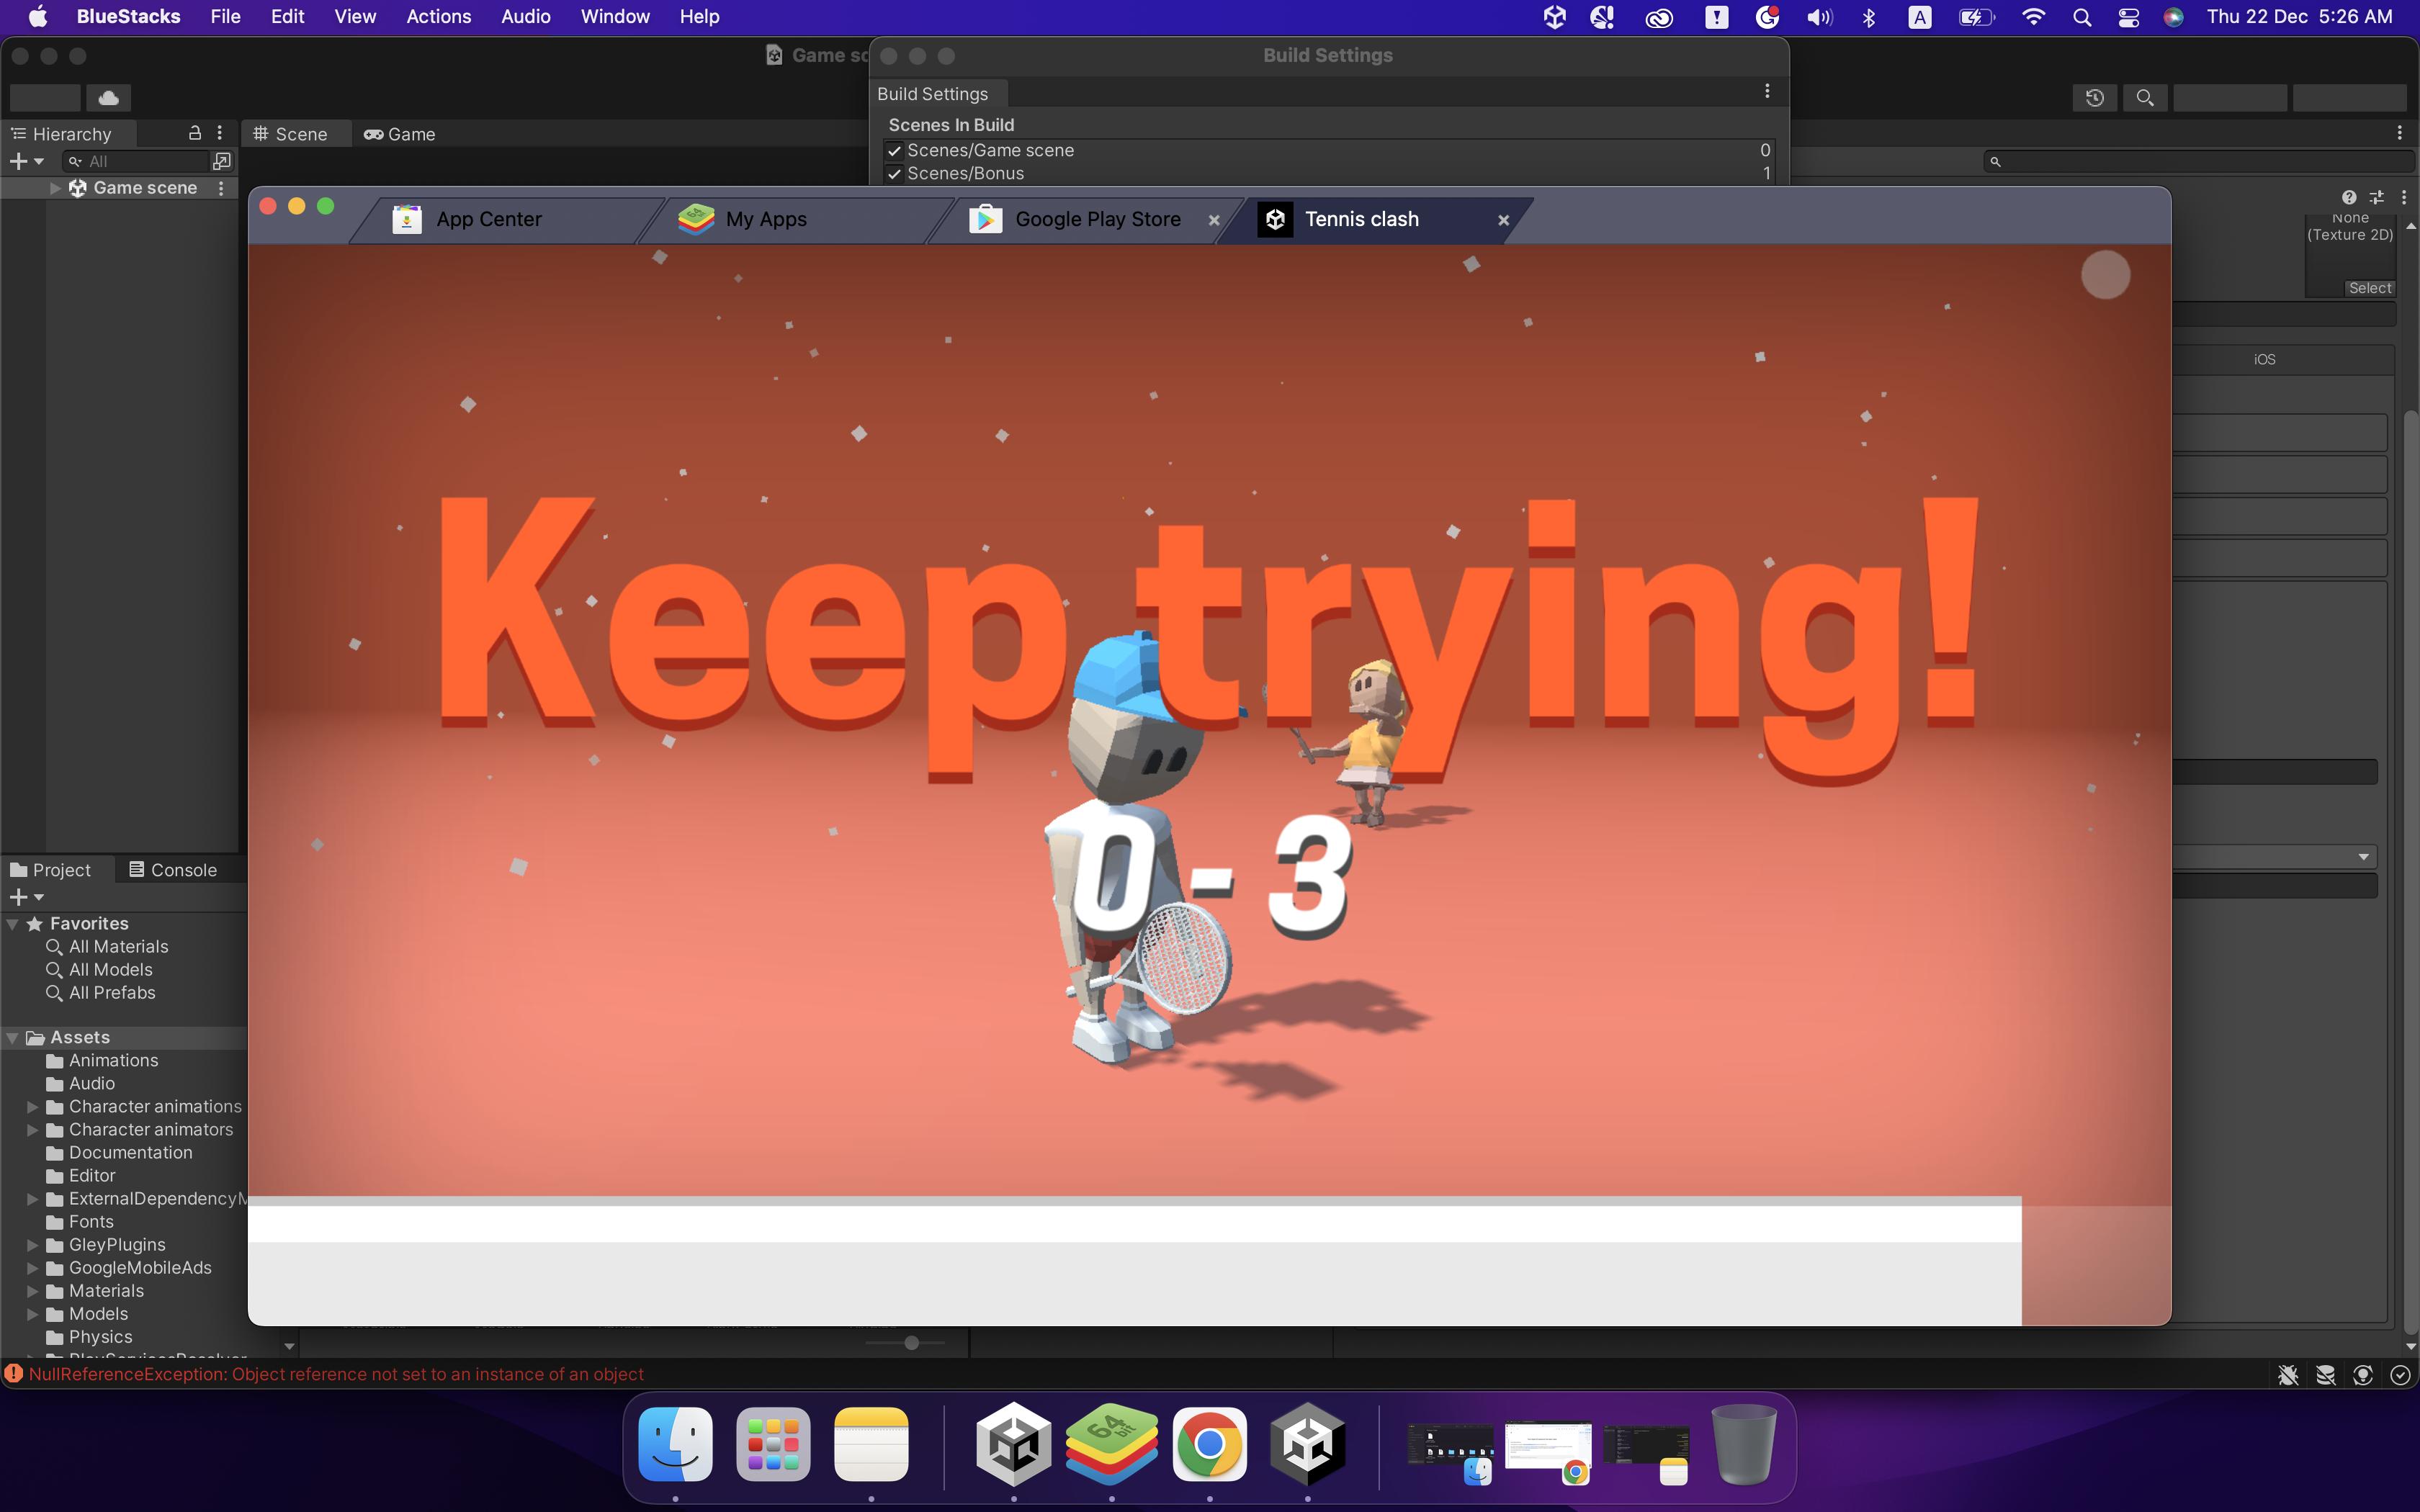Viewport: 2420px width, 1512px height.
Task: Select the Documentation folder in Assets
Action: tap(130, 1153)
